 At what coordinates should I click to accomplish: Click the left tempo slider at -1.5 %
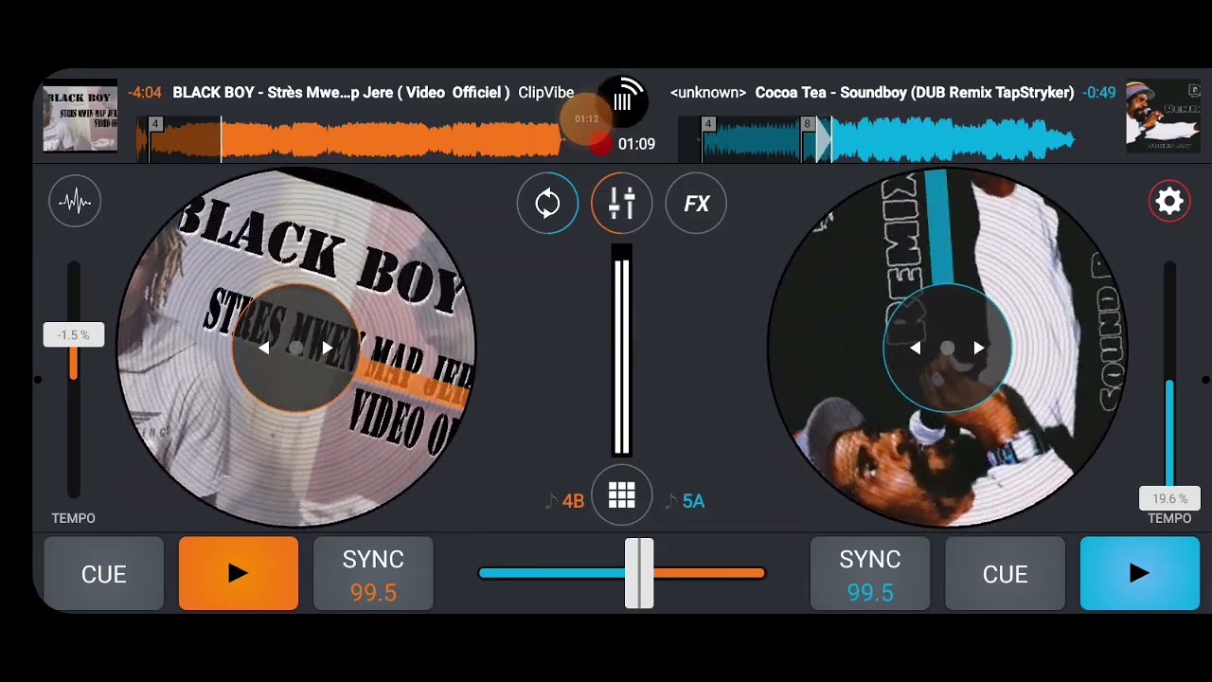[x=74, y=335]
